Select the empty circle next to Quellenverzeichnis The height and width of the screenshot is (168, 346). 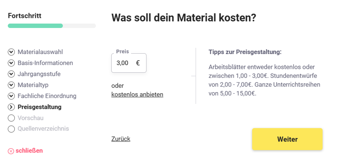click(x=11, y=129)
